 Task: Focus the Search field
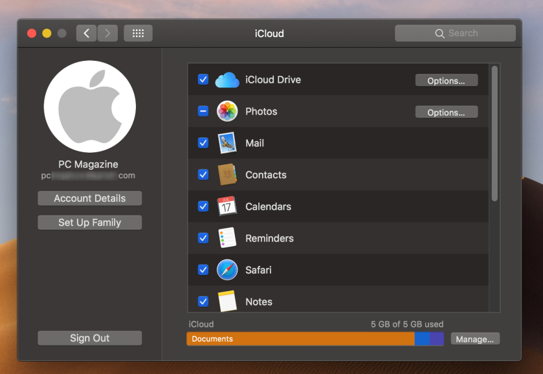click(455, 33)
